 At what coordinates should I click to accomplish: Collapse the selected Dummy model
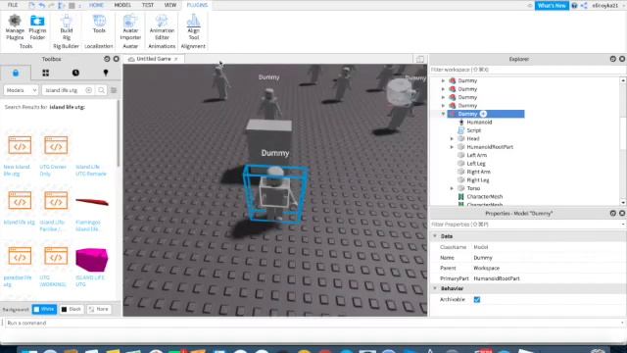(443, 114)
